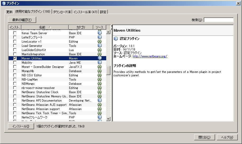The width and height of the screenshot is (242, 144).
Task: Click the NetBeans Atlassian support source icon
Action: point(100,109)
